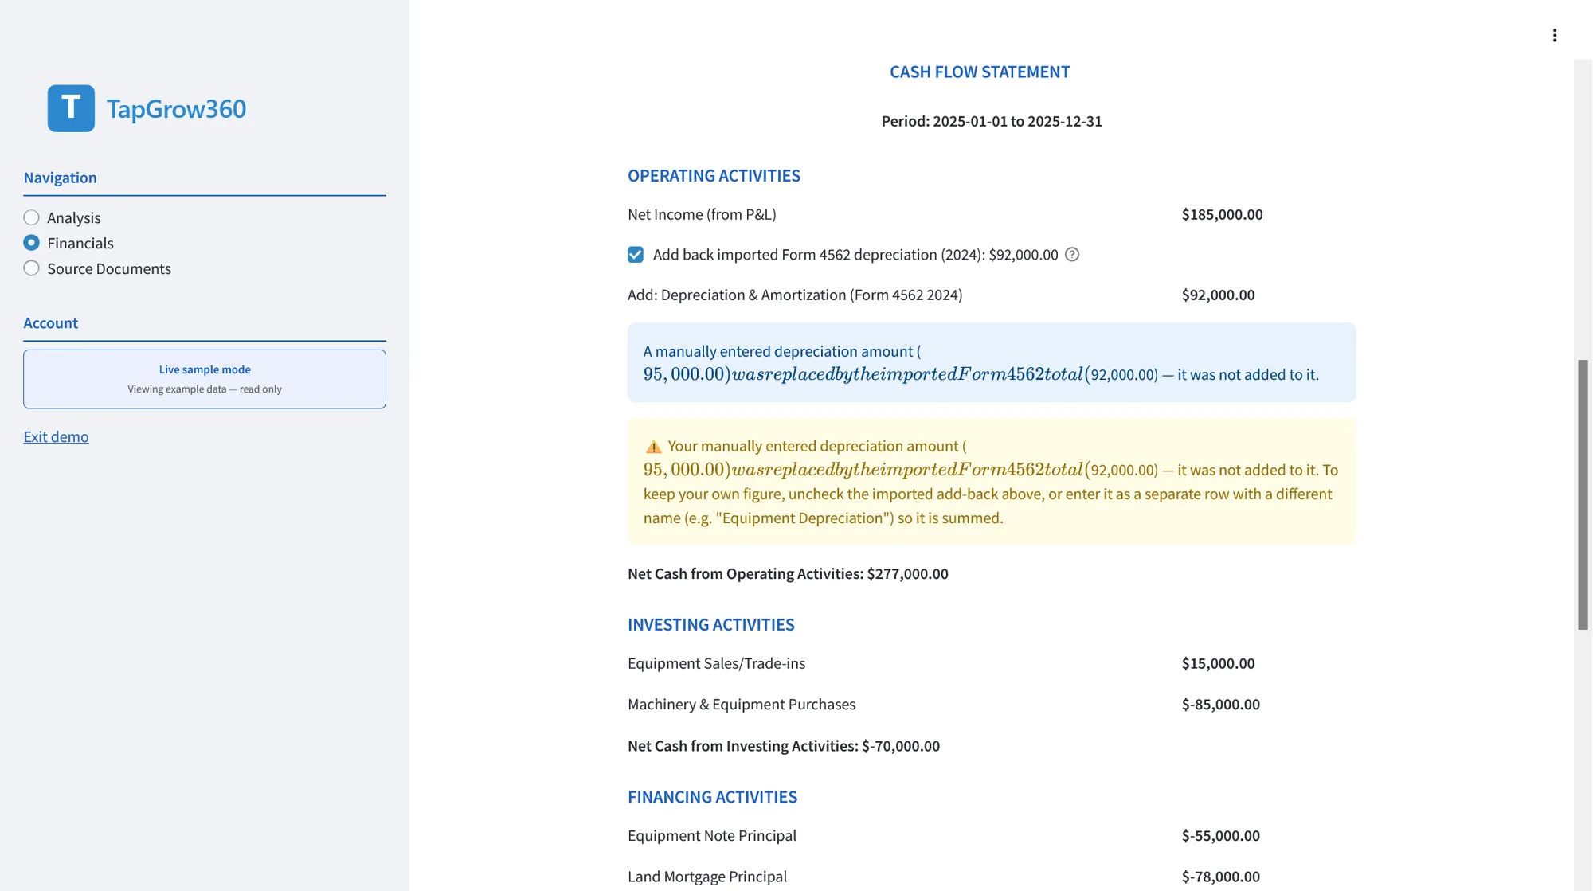The width and height of the screenshot is (1593, 891).
Task: Click the Equipment Sales/Trade-ins label
Action: (x=716, y=663)
